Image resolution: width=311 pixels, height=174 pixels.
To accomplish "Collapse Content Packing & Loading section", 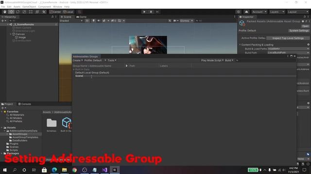I will (240, 45).
